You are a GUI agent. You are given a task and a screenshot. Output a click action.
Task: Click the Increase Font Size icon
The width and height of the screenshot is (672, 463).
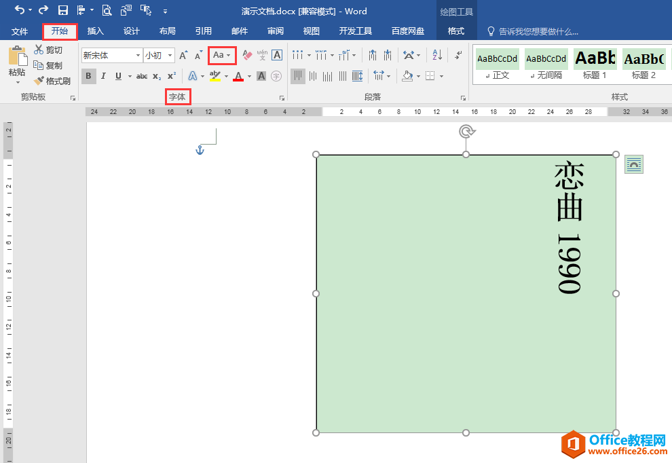click(x=183, y=55)
